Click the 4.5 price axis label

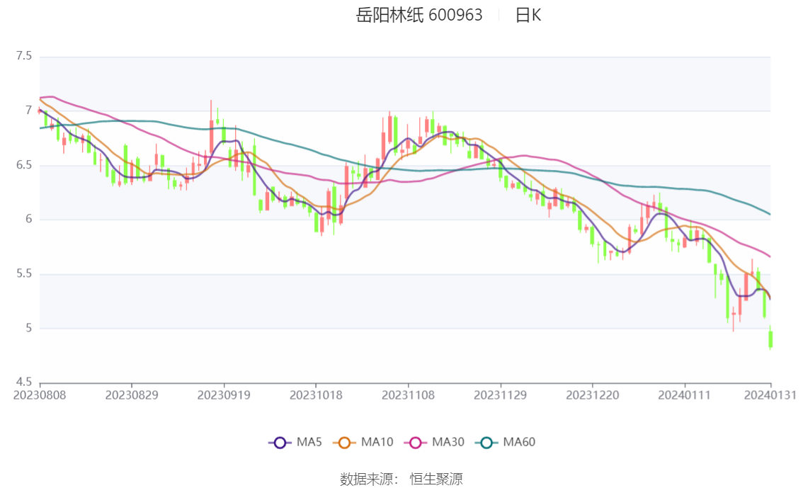click(x=24, y=382)
